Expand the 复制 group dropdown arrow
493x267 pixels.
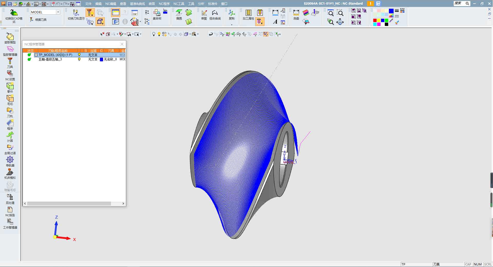pos(232,25)
